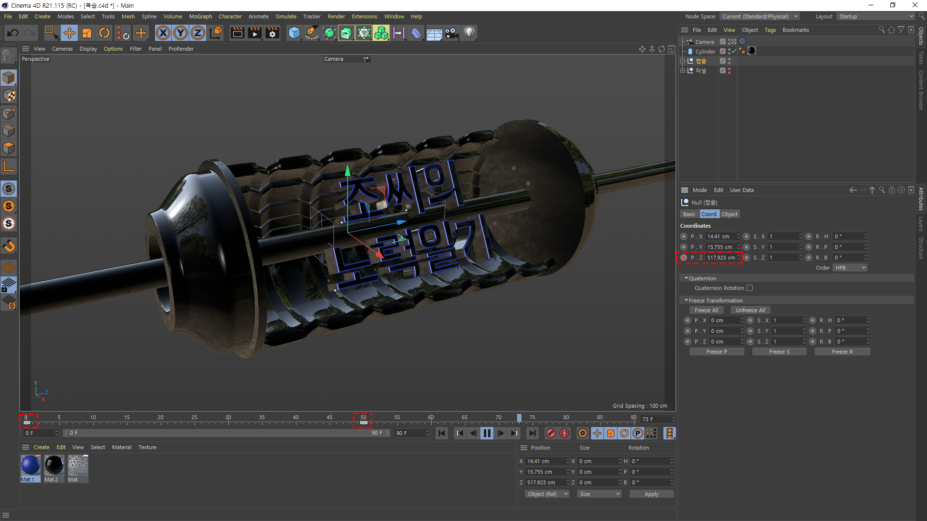This screenshot has height=521, width=927.
Task: Toggle P.Z keyframe dot in Coordinates
Action: pyautogui.click(x=684, y=258)
